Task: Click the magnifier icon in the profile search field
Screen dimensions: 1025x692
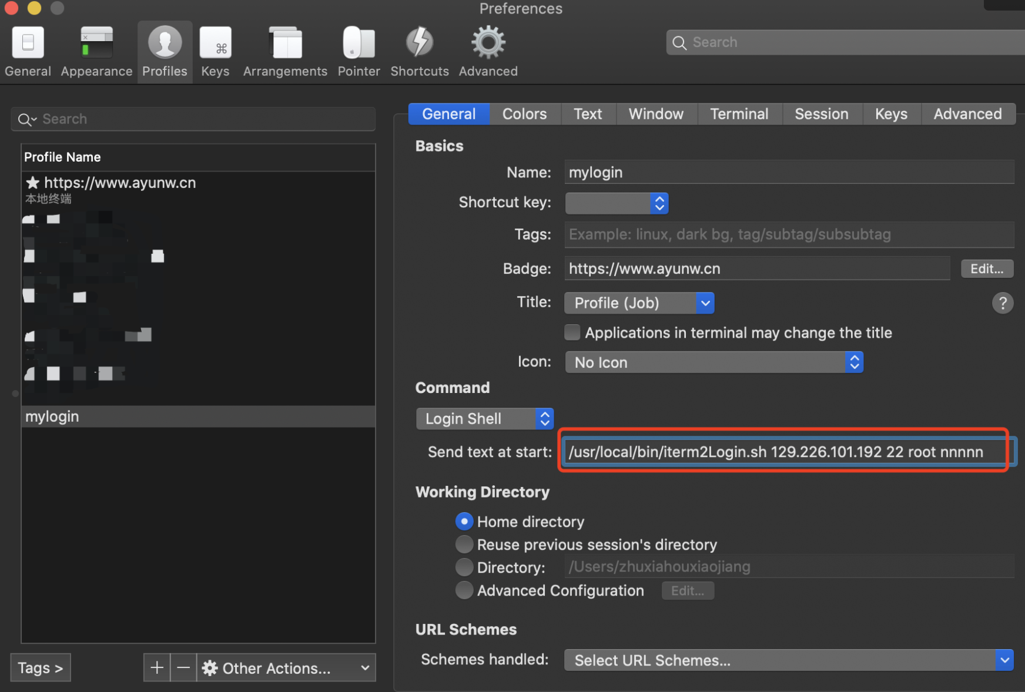Action: (x=25, y=119)
